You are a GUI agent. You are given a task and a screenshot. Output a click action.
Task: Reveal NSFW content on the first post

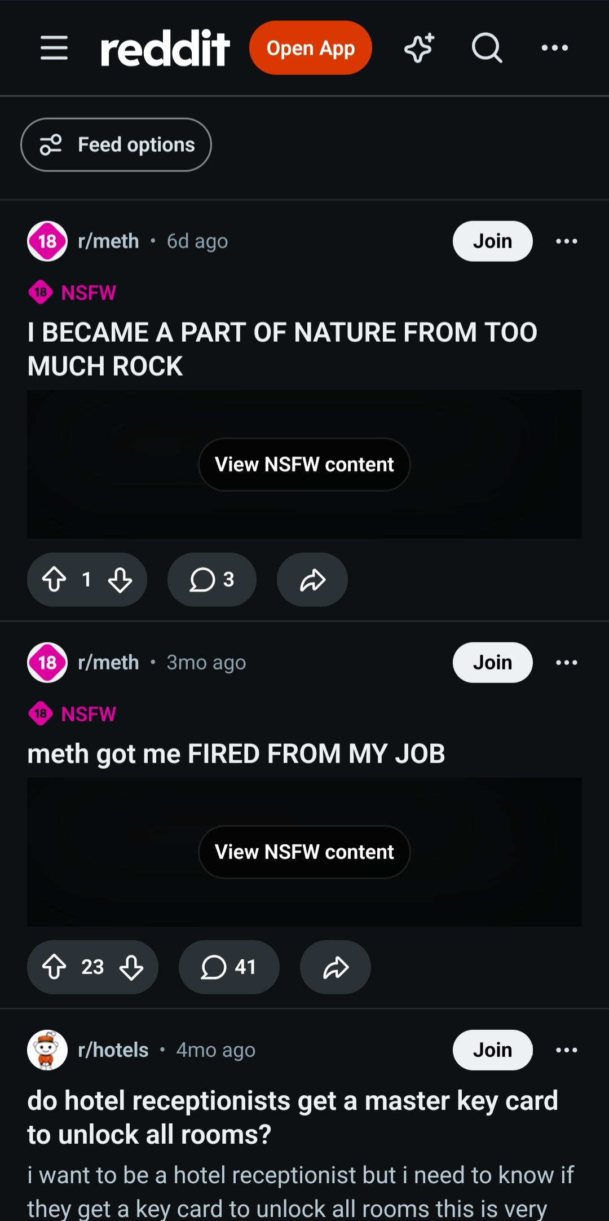click(304, 465)
